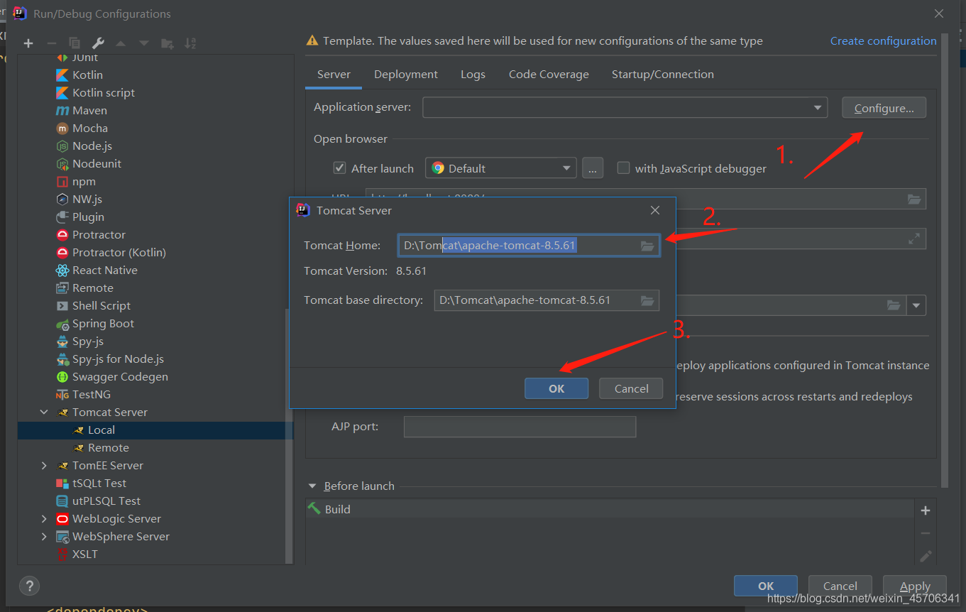Toggle the After launch checkbox

tap(339, 168)
